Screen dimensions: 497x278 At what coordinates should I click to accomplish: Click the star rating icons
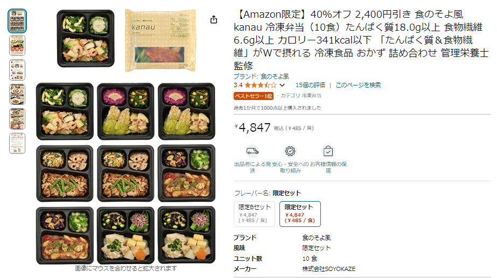260,85
